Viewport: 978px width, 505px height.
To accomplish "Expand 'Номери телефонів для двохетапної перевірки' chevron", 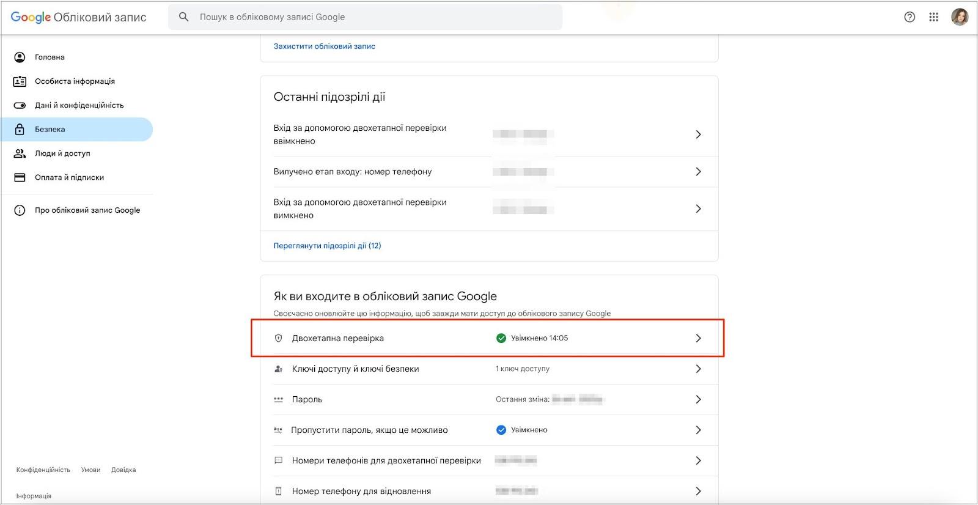I will (698, 460).
